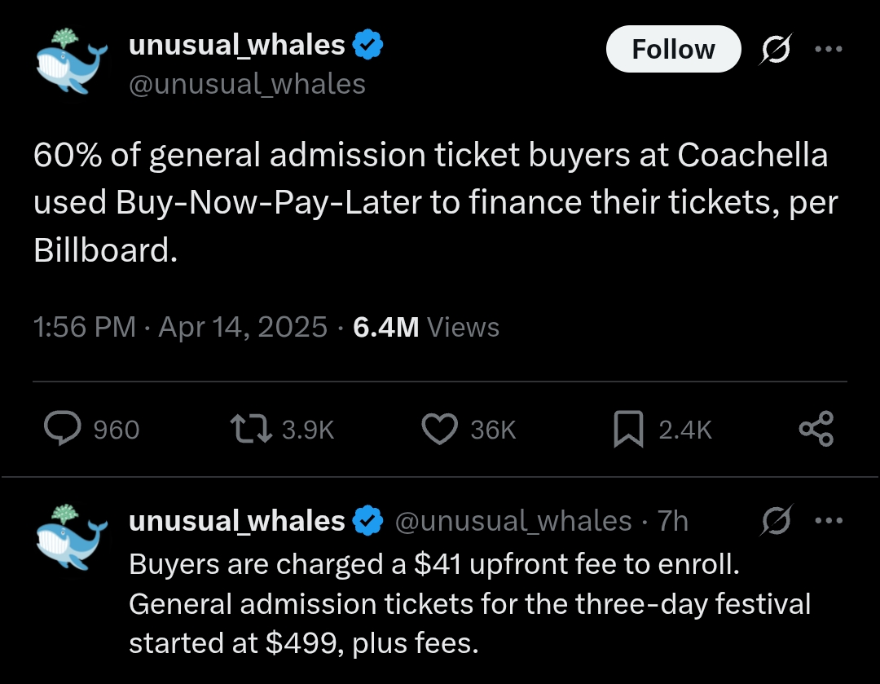880x684 pixels.
Task: Click the unusual_whales display name in main tweet
Action: click(x=237, y=46)
